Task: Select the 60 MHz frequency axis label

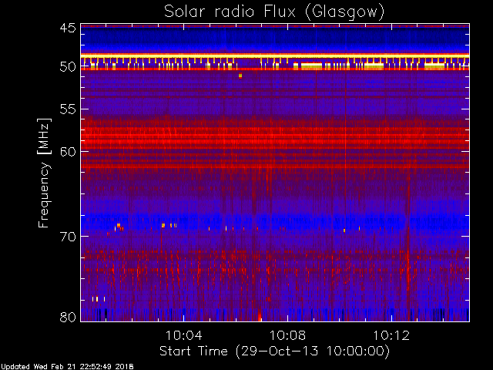Action: pos(68,151)
